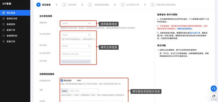Open 我的备案 in the sidebar
The image size is (218, 102).
tap(15, 13)
